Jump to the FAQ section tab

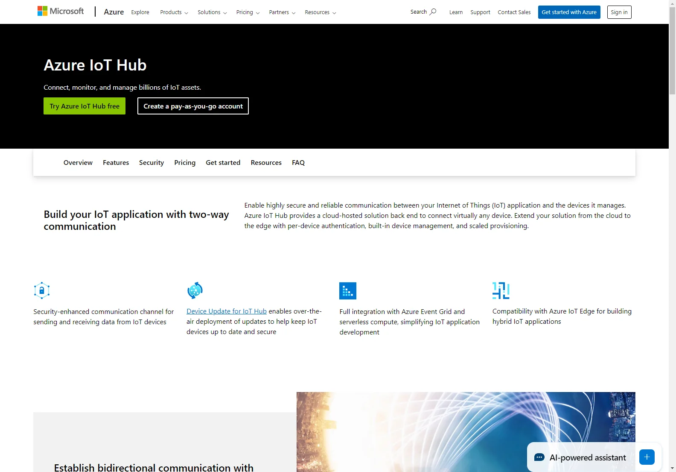(298, 163)
